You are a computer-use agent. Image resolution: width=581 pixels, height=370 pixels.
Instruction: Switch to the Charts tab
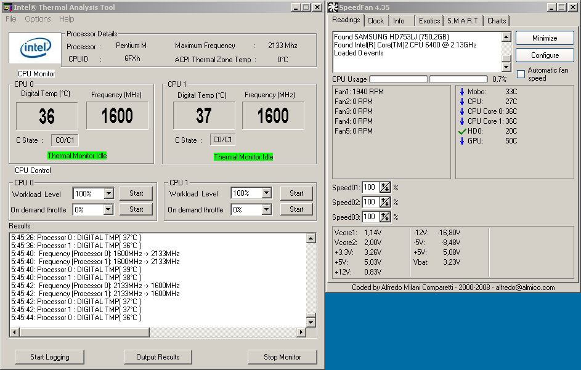pyautogui.click(x=497, y=21)
